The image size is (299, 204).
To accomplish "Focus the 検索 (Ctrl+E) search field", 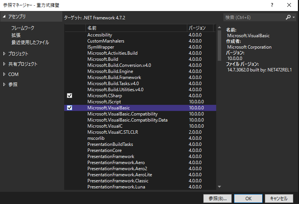I will [255, 17].
